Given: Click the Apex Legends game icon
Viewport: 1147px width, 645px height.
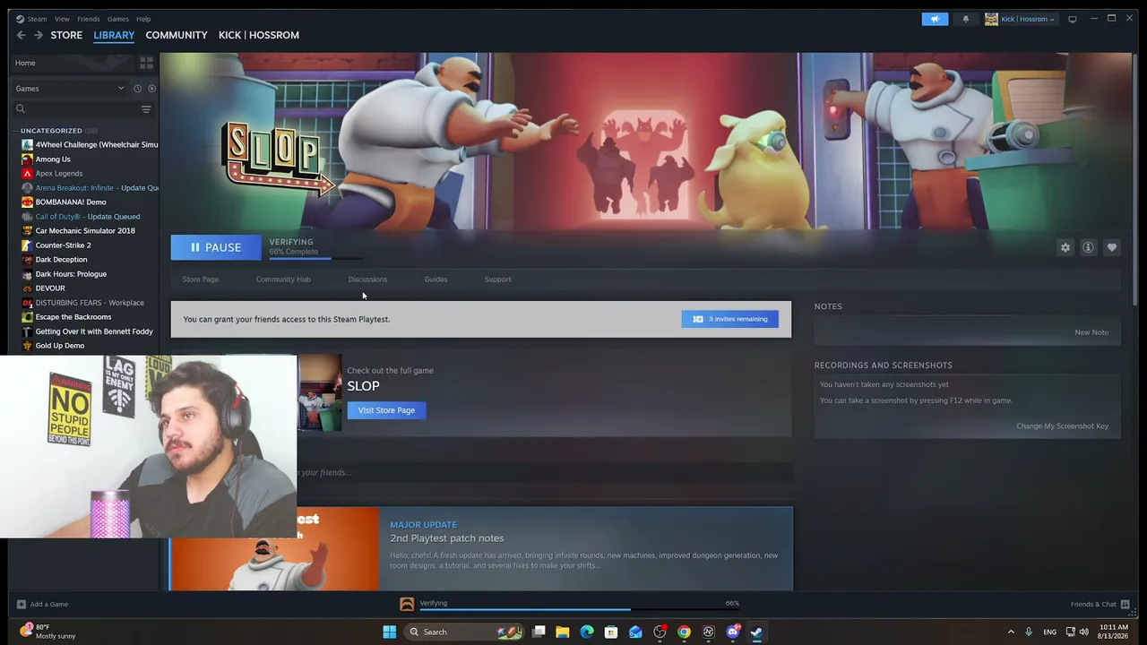Looking at the screenshot, I should click(27, 174).
